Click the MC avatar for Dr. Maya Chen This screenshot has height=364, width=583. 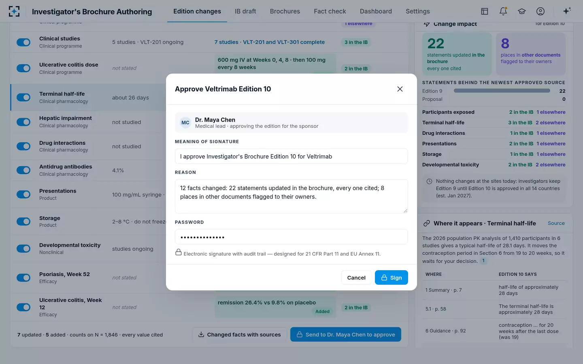coord(185,123)
